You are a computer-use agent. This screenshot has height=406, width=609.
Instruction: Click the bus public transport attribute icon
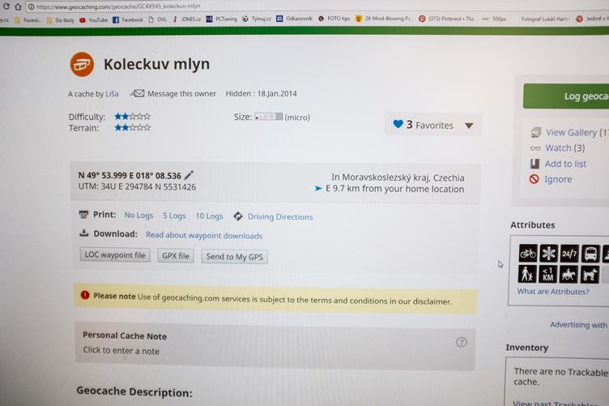(x=590, y=254)
